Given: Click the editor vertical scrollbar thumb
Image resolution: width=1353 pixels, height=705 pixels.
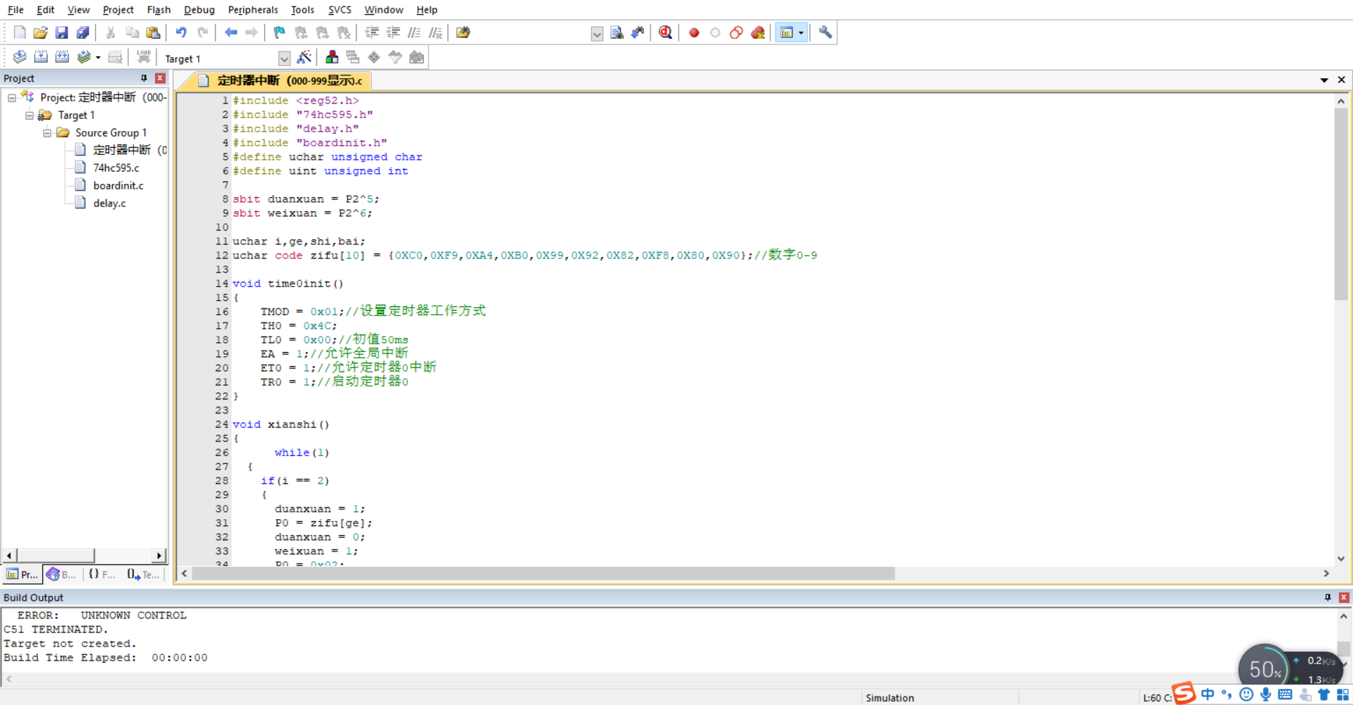Looking at the screenshot, I should [x=1341, y=204].
